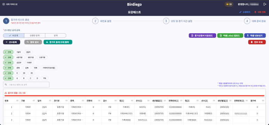The height and width of the screenshot is (125, 269).
Task: Click red participant capacity progress bar
Action: (134, 96)
